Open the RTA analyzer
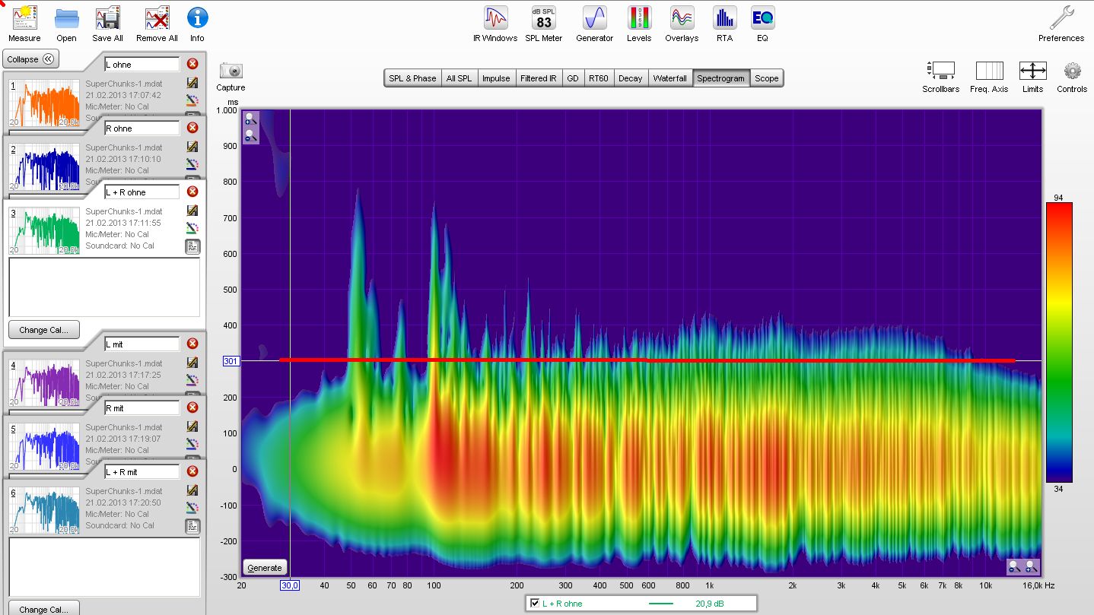Viewport: 1094px width, 615px height. coord(724,23)
